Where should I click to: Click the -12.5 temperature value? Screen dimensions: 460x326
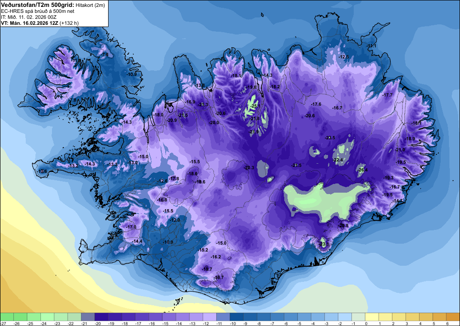tap(344, 57)
